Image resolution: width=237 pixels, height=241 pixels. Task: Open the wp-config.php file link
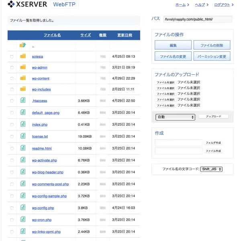coord(43,208)
